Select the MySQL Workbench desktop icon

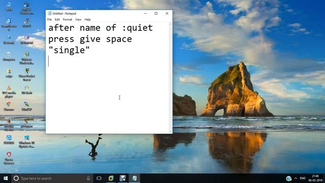[26, 8]
